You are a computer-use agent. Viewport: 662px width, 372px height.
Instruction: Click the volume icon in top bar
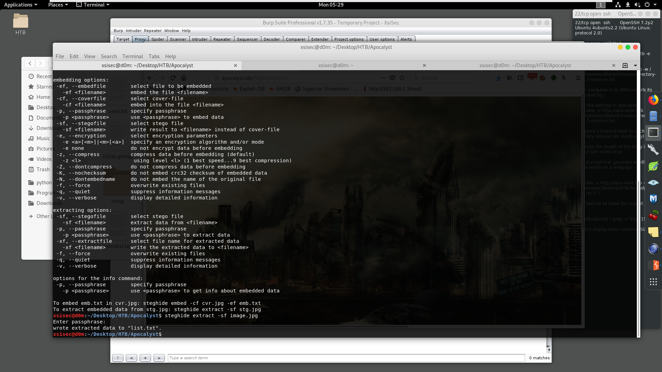(x=637, y=5)
